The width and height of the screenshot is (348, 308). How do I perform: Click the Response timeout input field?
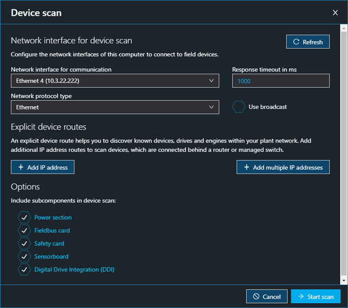(281, 81)
